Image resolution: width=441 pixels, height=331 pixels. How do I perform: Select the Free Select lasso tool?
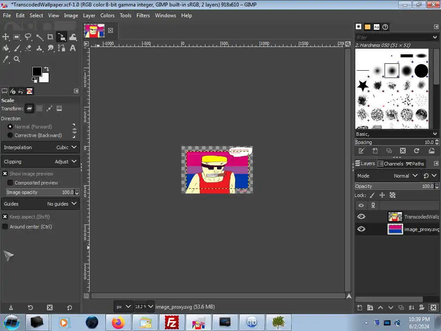pos(28,37)
